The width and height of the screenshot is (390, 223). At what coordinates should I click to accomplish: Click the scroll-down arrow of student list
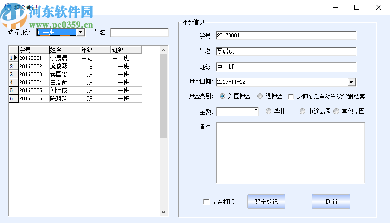163,212
